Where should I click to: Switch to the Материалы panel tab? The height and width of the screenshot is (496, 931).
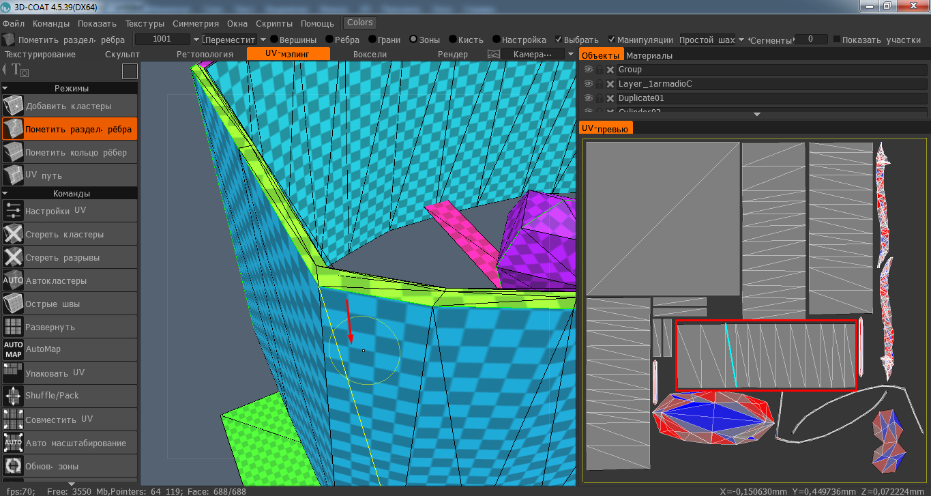649,55
